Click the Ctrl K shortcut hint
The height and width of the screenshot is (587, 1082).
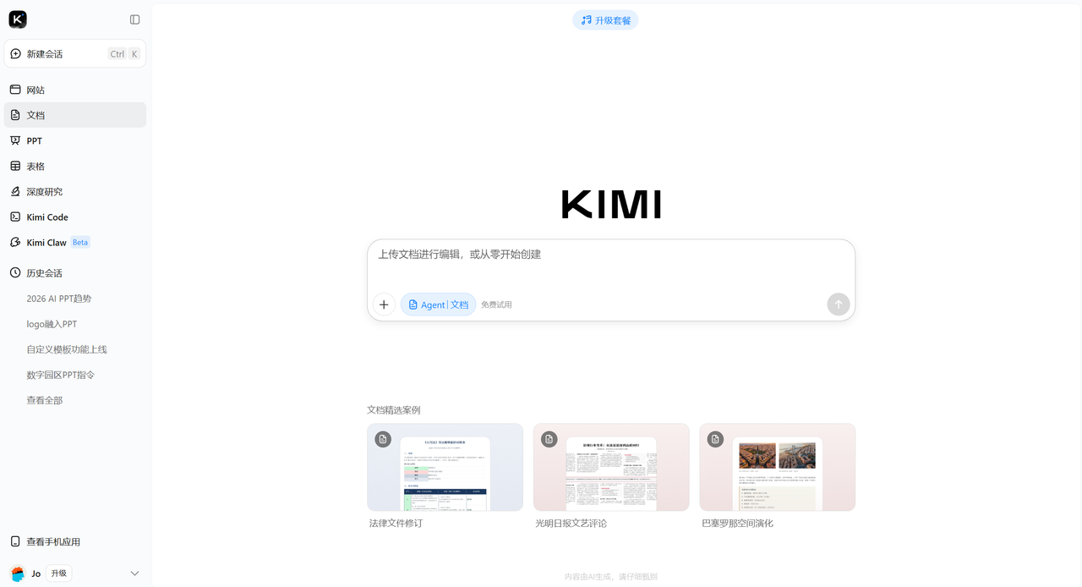tap(124, 53)
